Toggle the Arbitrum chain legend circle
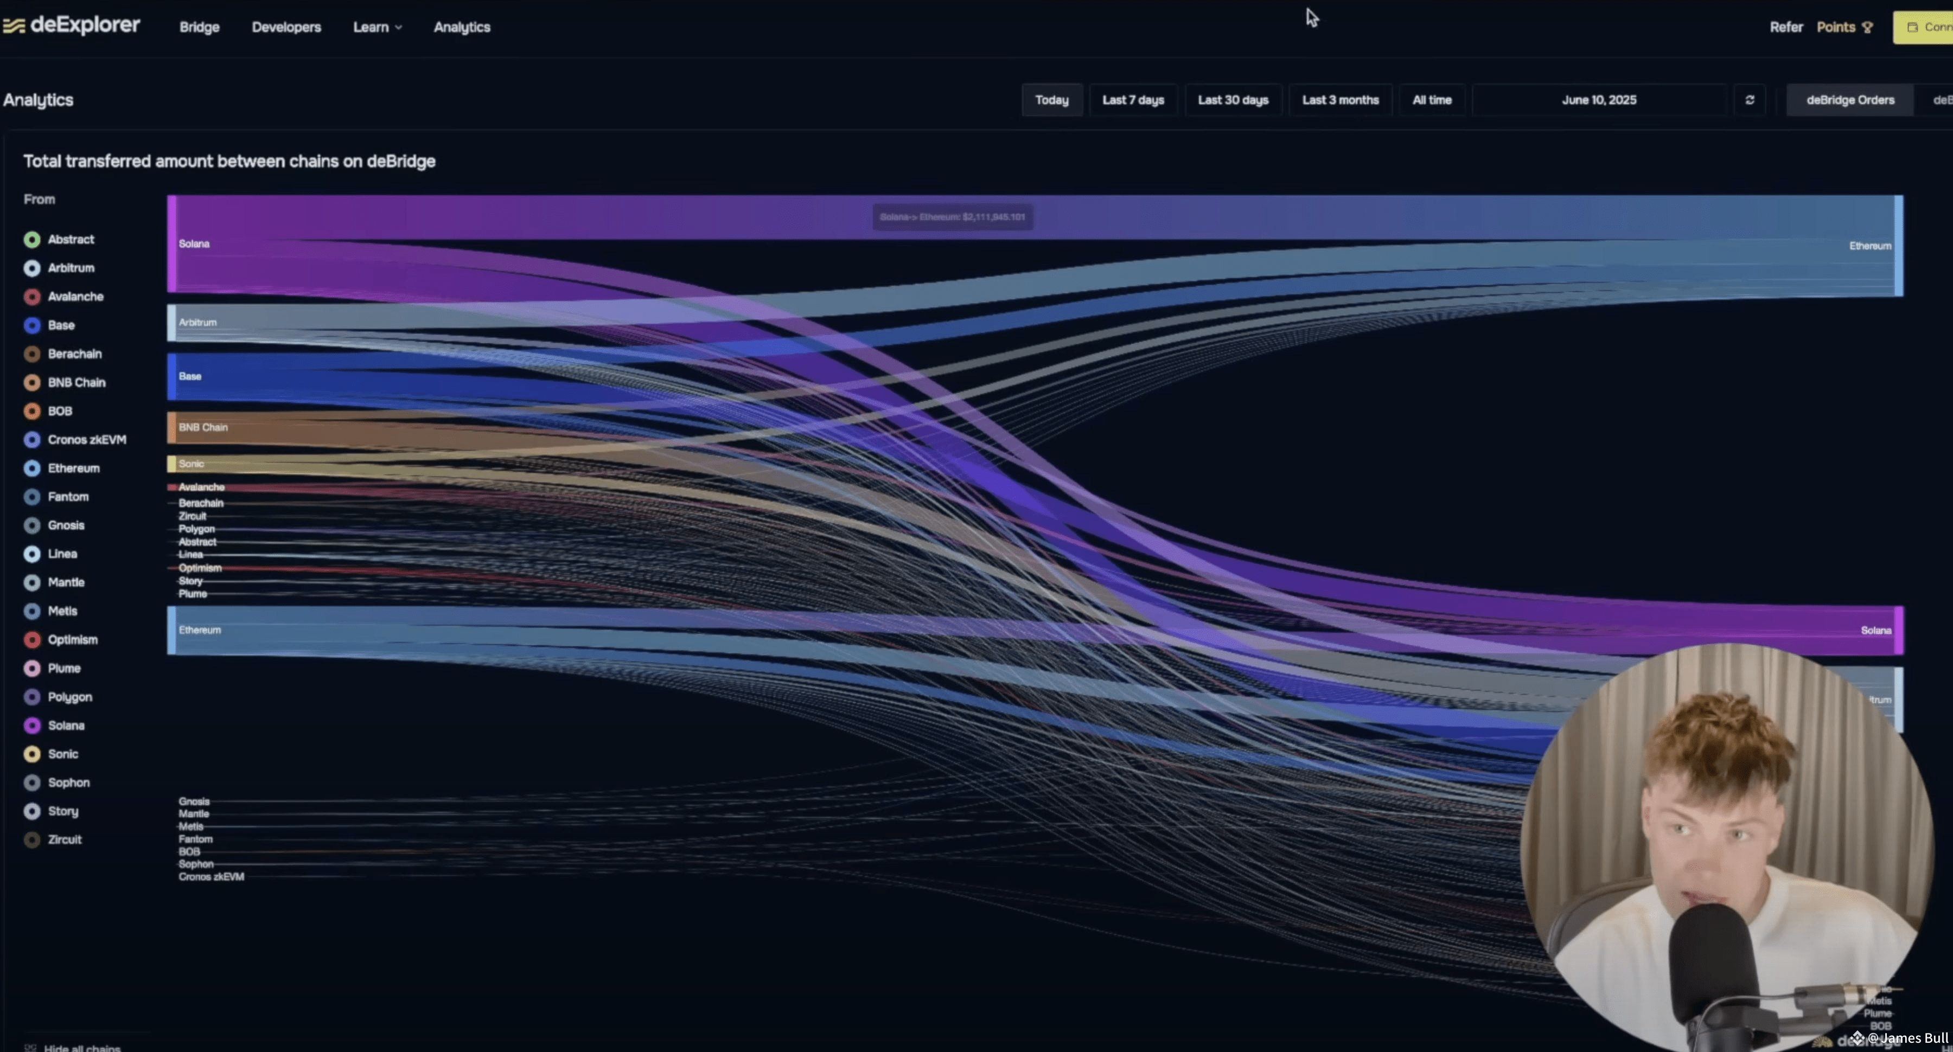 coord(32,268)
